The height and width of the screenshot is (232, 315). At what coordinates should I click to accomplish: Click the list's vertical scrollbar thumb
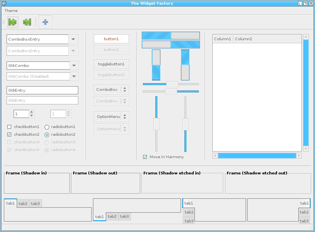(x=306, y=93)
